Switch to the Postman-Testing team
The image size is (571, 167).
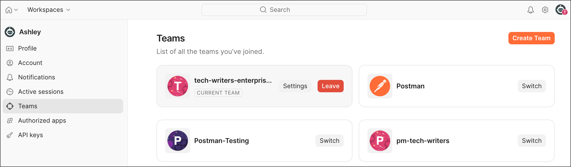[x=329, y=141]
